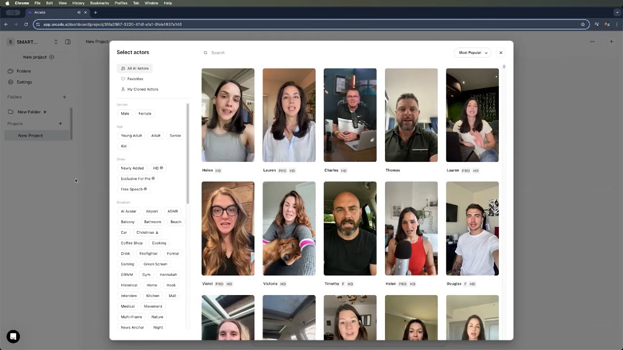Viewport: 623px width, 350px height.
Task: Open the Bookmarks menu
Action: pyautogui.click(x=99, y=3)
